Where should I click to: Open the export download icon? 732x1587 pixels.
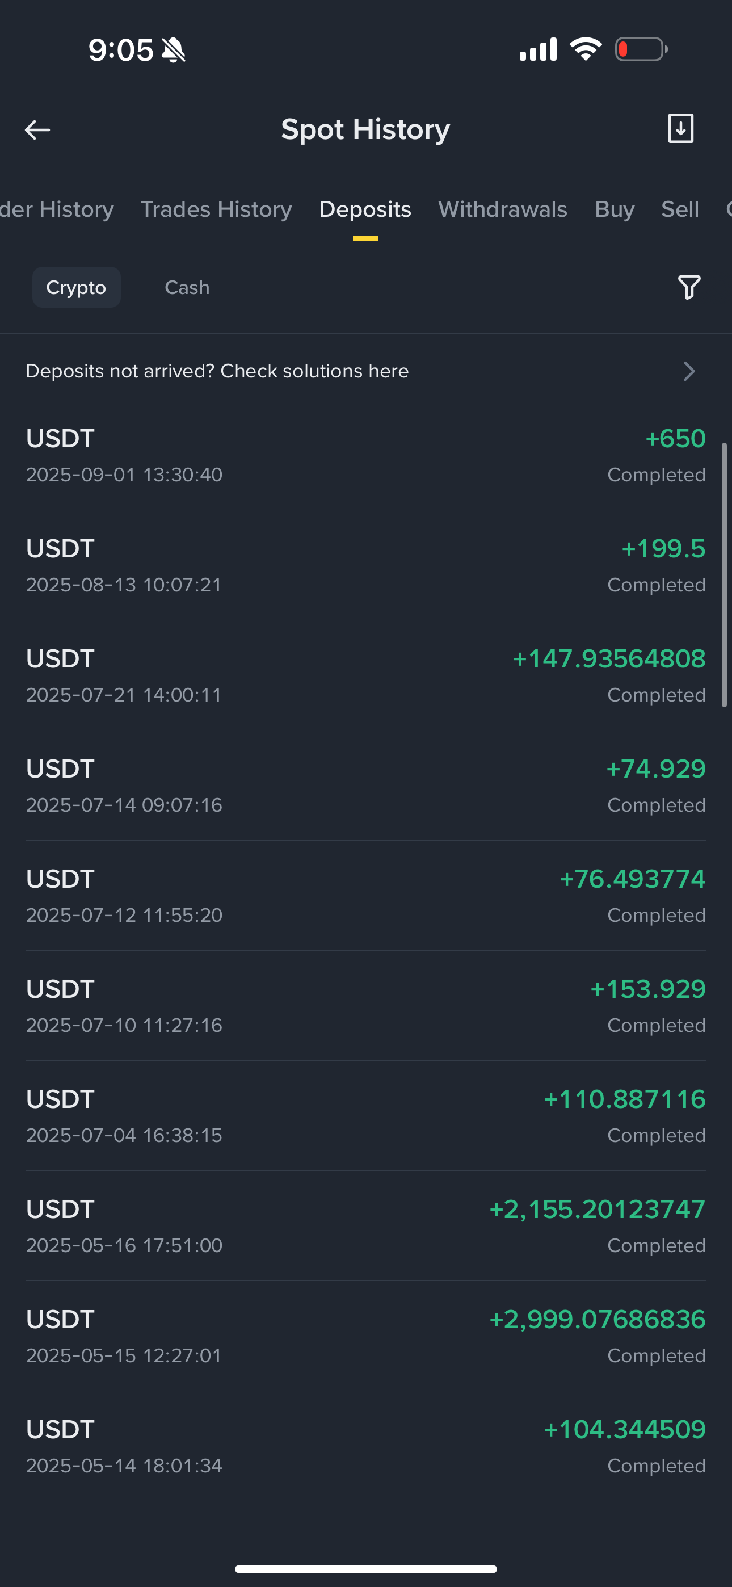coord(680,128)
